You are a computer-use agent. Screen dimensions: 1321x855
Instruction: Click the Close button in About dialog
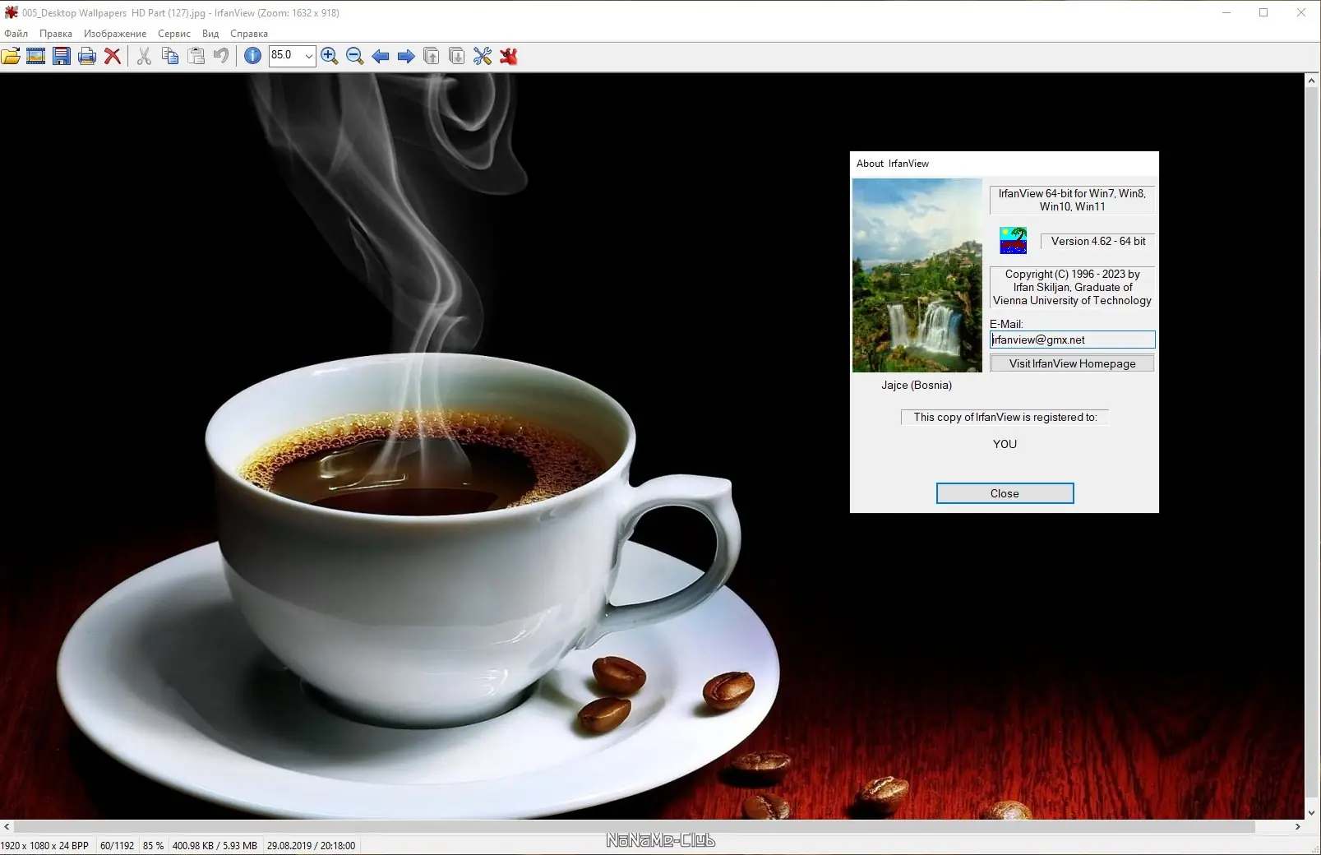[x=1005, y=493]
